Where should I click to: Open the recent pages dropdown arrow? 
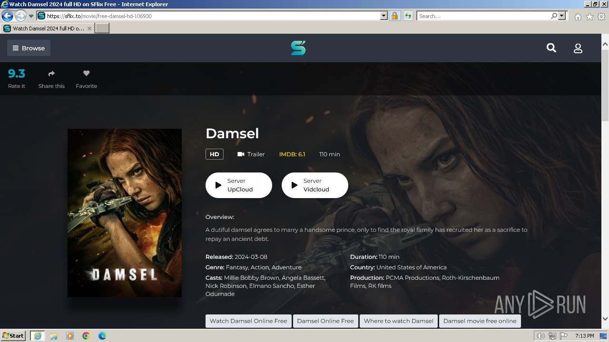(31, 16)
